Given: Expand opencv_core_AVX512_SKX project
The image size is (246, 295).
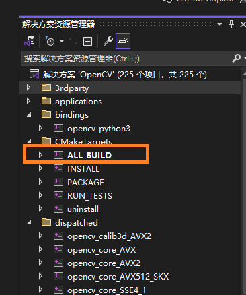Looking at the screenshot, I should coord(40,276).
